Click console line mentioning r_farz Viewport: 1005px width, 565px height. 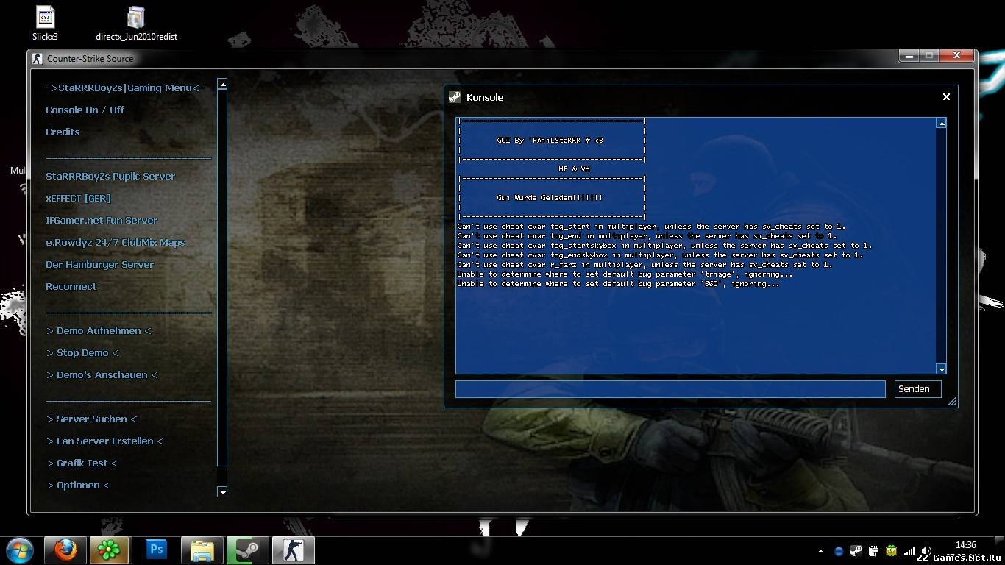coord(644,265)
